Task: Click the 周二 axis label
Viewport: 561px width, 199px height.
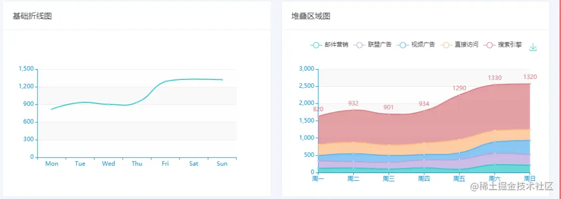Action: [x=353, y=178]
